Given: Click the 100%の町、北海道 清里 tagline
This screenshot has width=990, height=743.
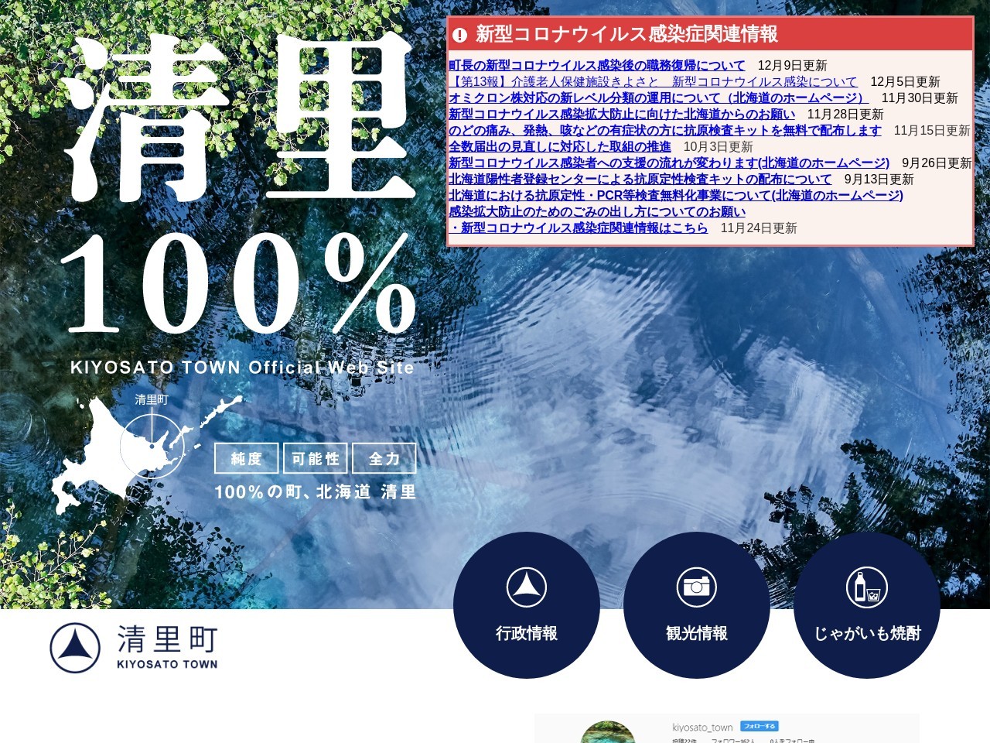Looking at the screenshot, I should [x=316, y=492].
